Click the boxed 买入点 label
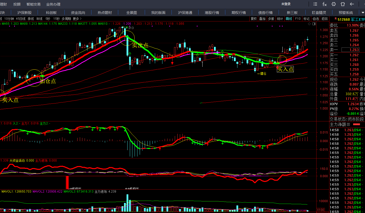This screenshot has height=213, width=365. (x=285, y=69)
